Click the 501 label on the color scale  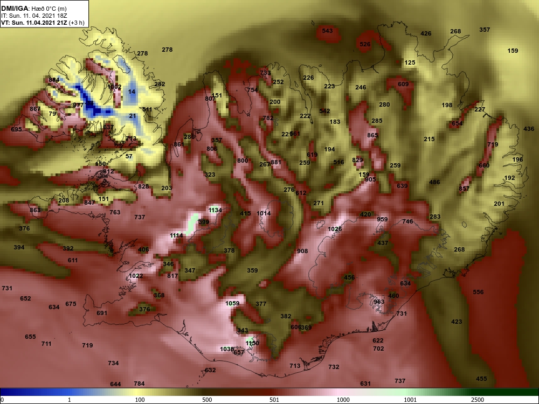[x=274, y=400]
